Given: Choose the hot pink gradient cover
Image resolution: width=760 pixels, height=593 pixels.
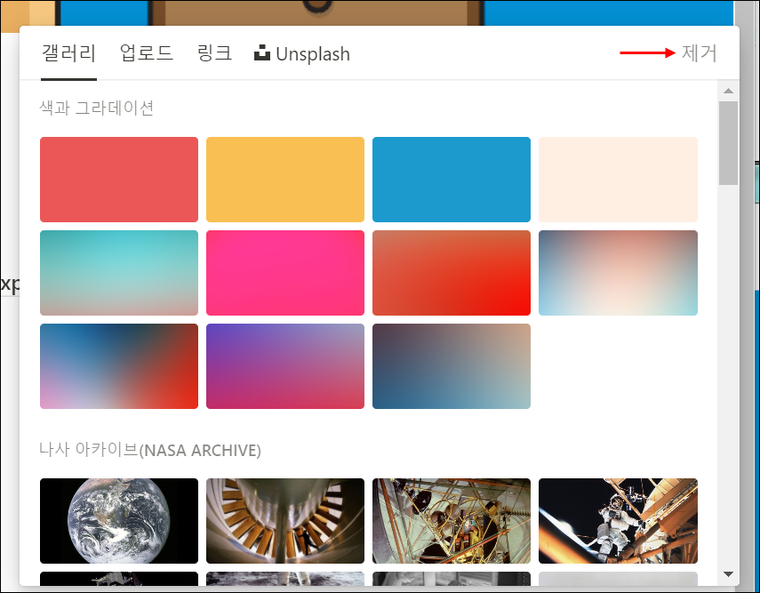Looking at the screenshot, I should point(285,273).
